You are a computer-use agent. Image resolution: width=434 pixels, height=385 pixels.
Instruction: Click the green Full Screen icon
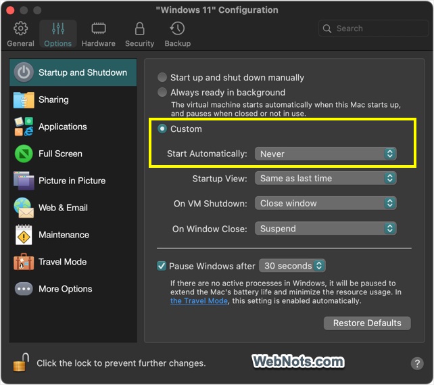(x=24, y=154)
